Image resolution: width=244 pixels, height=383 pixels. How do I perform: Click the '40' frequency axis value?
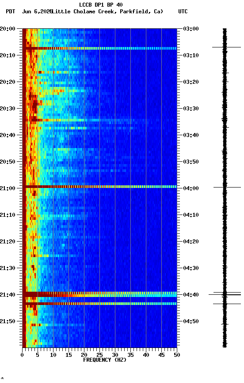coord(146,355)
